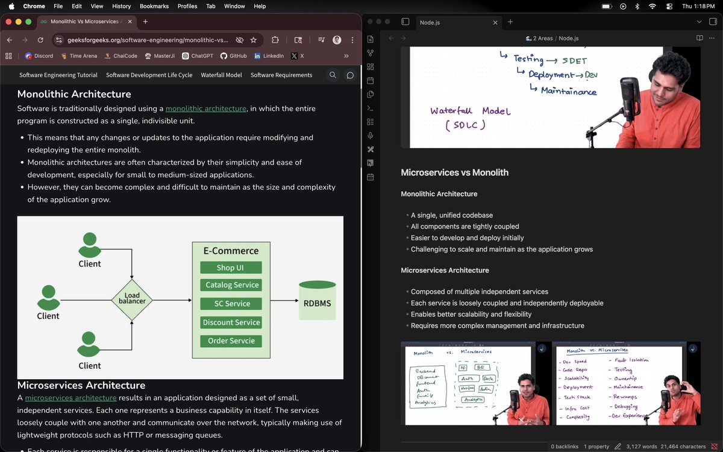723x452 pixels.
Task: Click the Chrome search tabs toolbar icon
Action: point(298,40)
